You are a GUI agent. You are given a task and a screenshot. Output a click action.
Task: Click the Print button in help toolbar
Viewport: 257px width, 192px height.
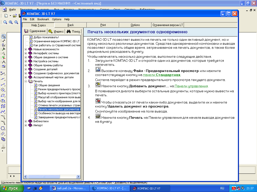coord(103,25)
